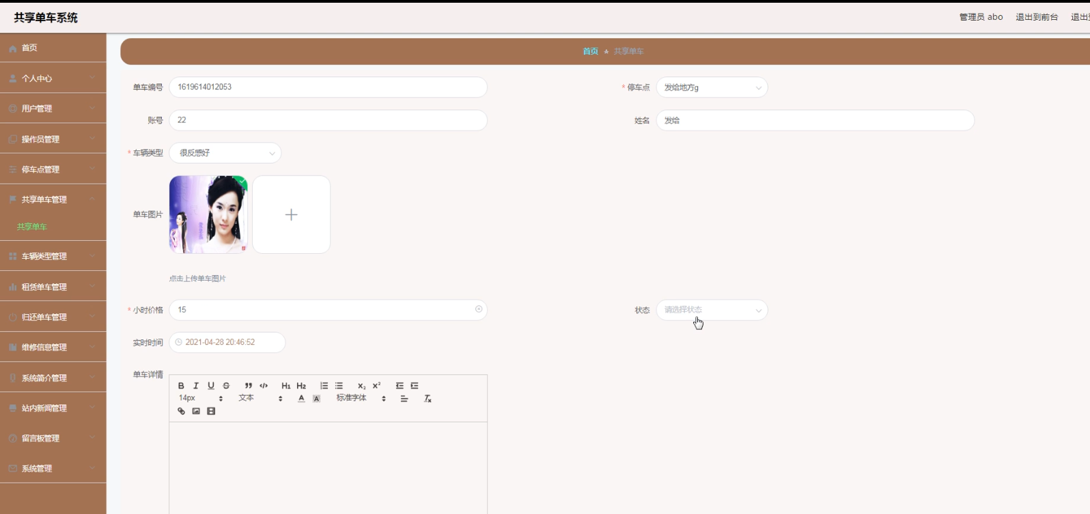This screenshot has width=1090, height=514.
Task: Open the 状态 status dropdown
Action: pyautogui.click(x=712, y=310)
